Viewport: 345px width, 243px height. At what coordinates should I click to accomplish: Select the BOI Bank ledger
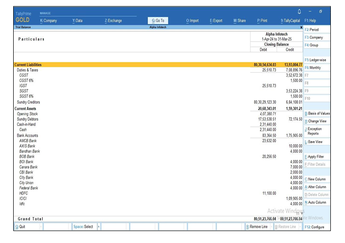(158, 162)
